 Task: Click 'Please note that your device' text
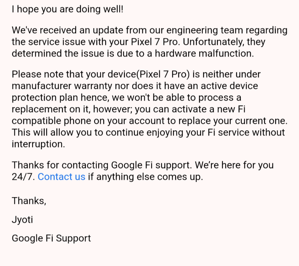tap(74, 74)
